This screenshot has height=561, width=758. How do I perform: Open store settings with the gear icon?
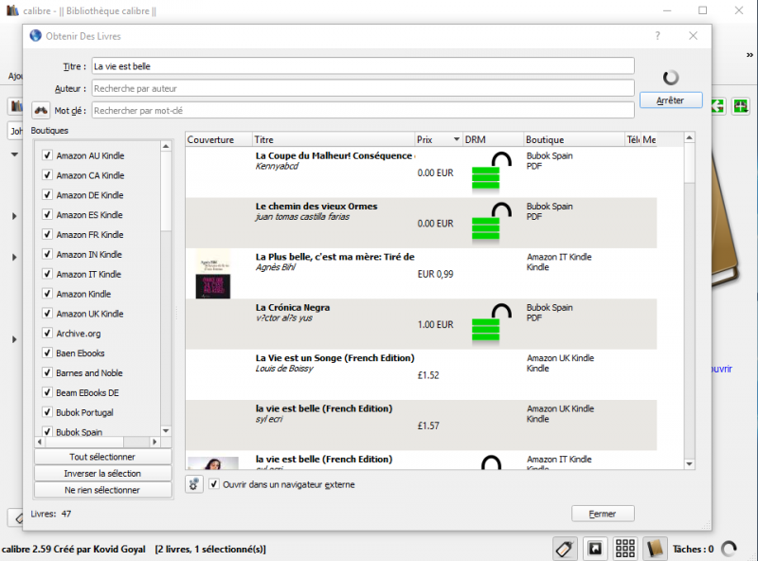pos(194,484)
